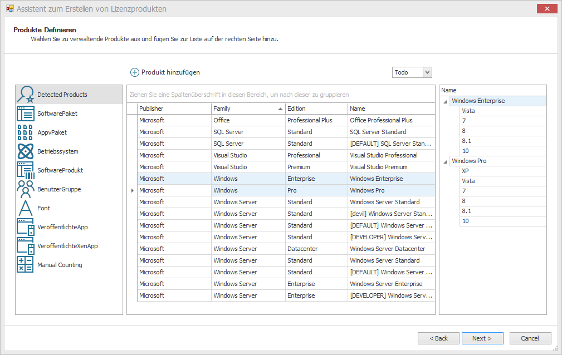Open the Todo dropdown arrow
562x355 pixels.
click(427, 72)
